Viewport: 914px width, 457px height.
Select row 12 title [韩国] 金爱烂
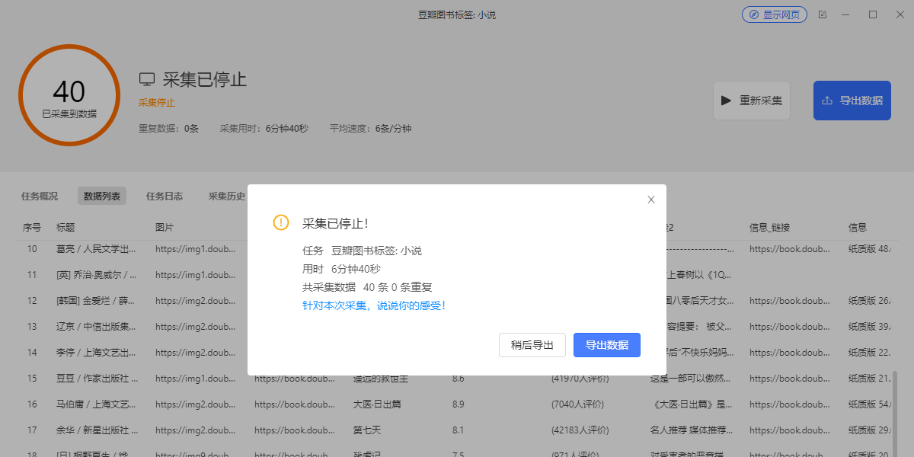click(97, 300)
